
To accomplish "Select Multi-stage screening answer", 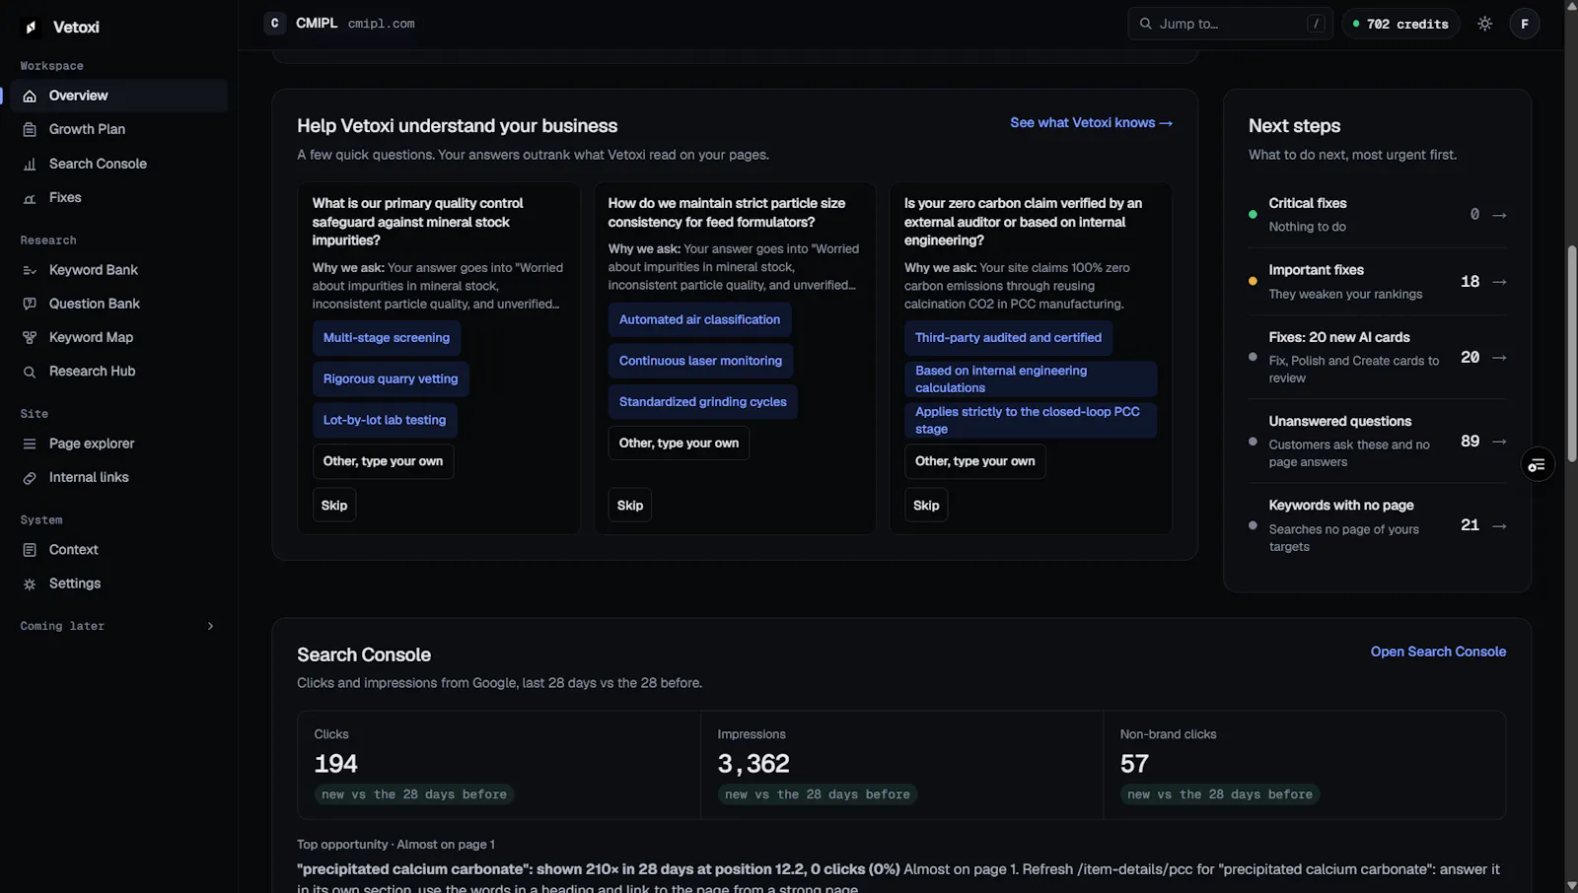I will (387, 338).
